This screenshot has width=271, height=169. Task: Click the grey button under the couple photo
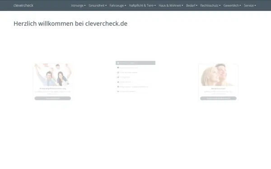pyautogui.click(x=218, y=98)
